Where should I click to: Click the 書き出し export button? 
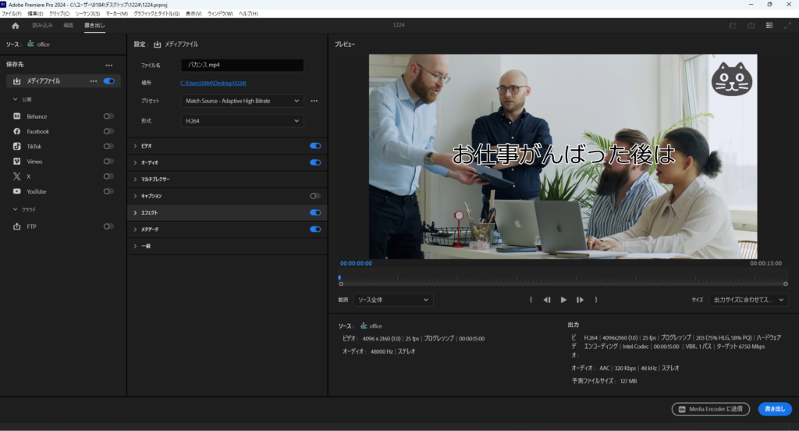[x=774, y=408]
